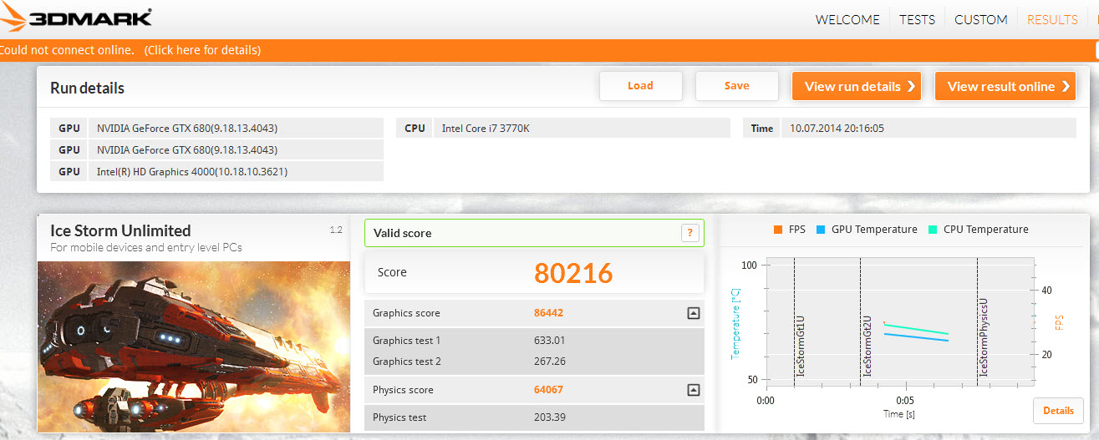Select Graphics test 1 value 633.01
This screenshot has width=1099, height=440.
(550, 341)
